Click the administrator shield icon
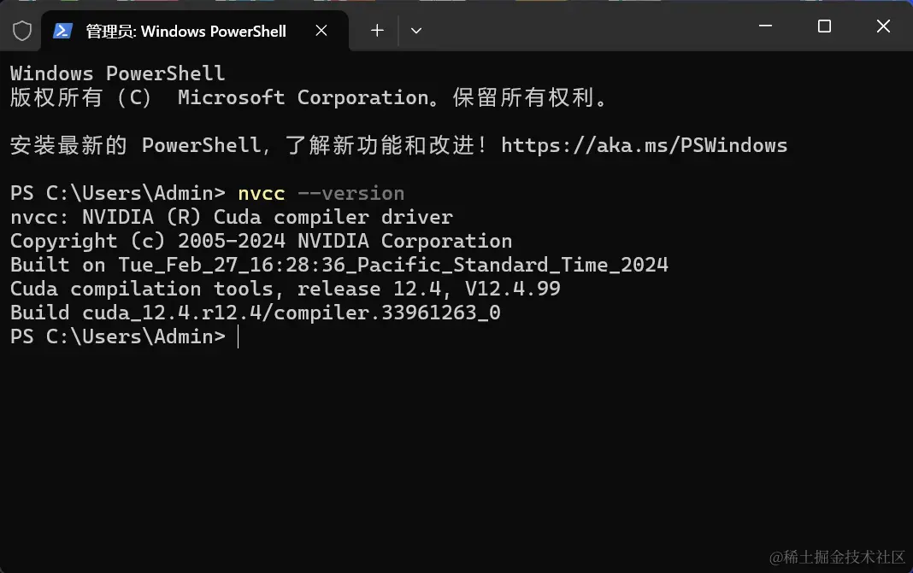Viewport: 913px width, 573px height. coord(22,31)
